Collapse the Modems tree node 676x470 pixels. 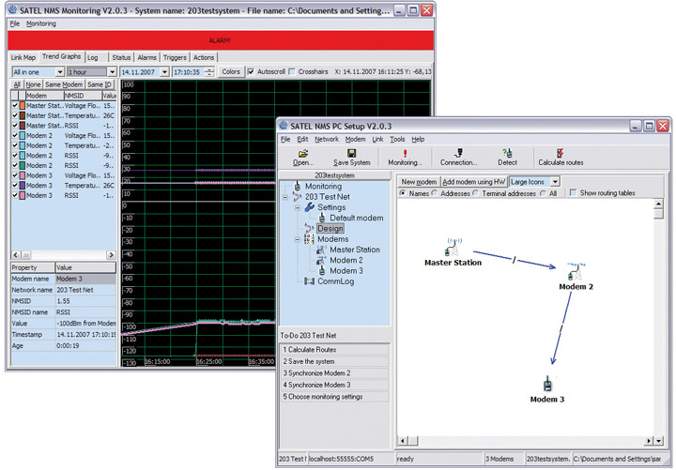298,239
